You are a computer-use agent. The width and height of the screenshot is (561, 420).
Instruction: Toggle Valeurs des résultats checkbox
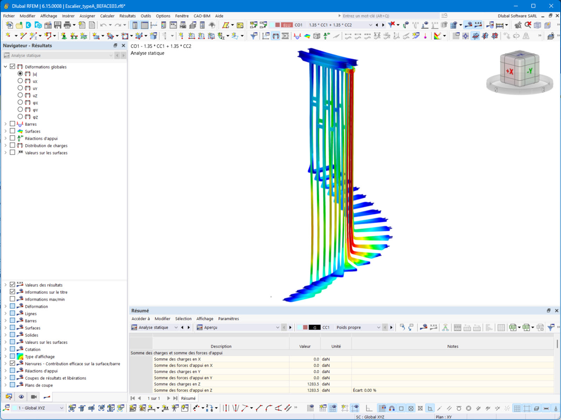coord(13,285)
